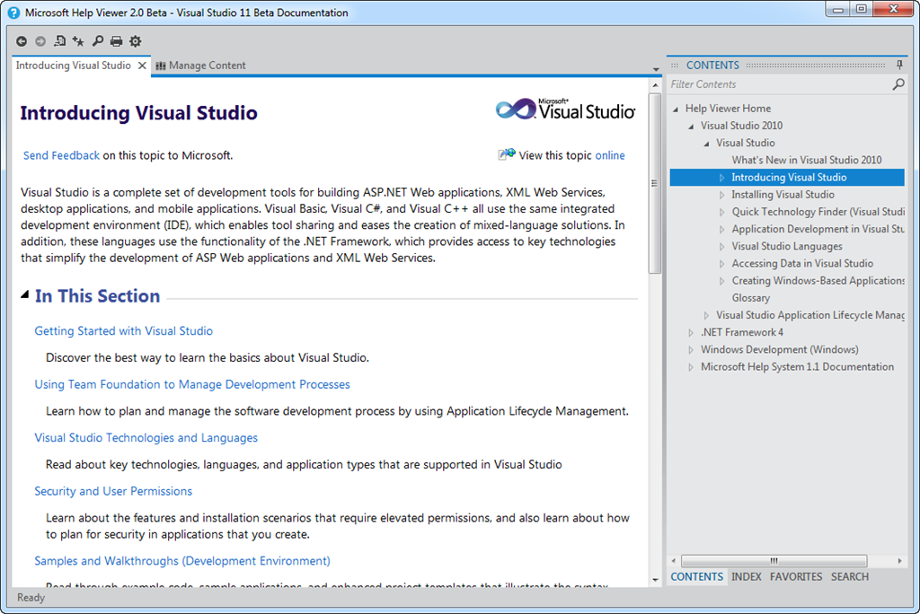Expand Creating Windows-Based Applications node
The image size is (920, 614).
(x=721, y=281)
